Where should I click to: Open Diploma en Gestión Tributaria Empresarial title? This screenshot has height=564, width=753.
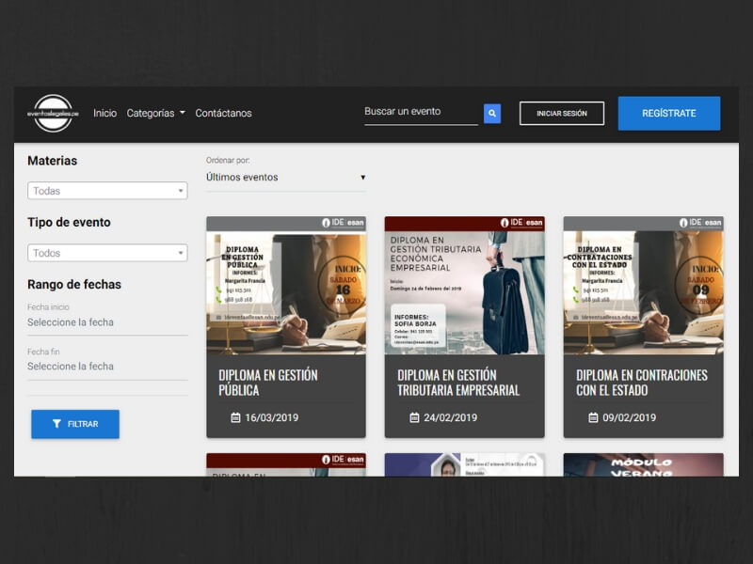(x=458, y=383)
